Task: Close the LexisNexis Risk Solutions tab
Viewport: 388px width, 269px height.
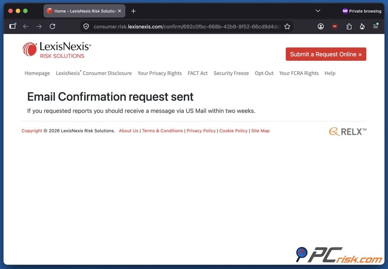Action: 119,11
